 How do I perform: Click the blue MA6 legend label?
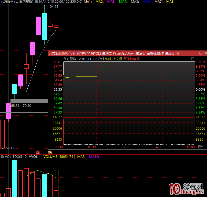click(148, 2)
